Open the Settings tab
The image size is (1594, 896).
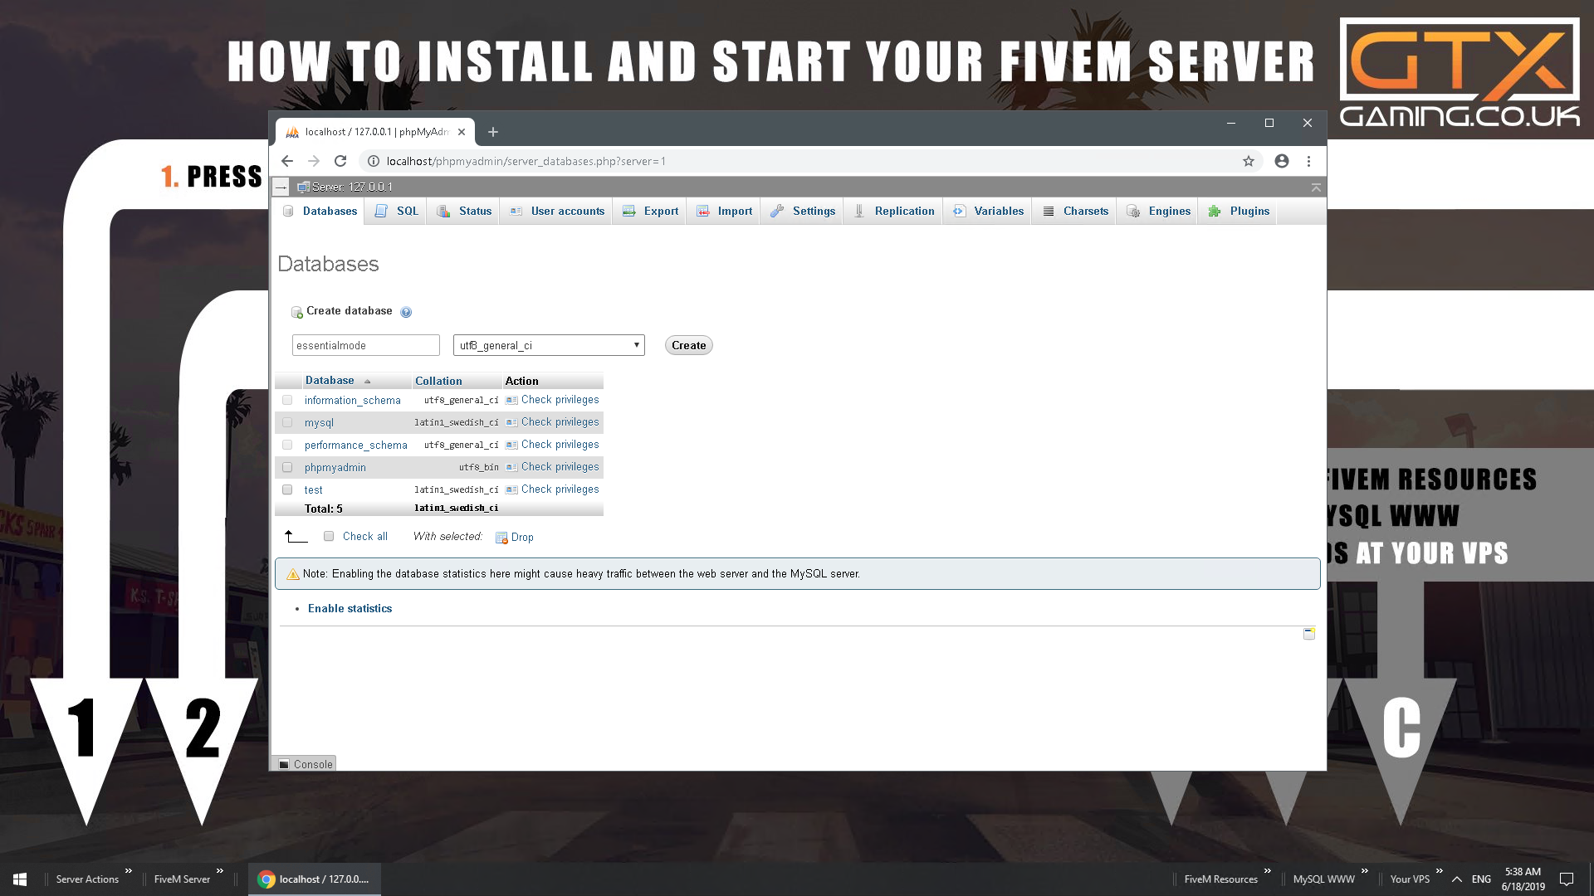pyautogui.click(x=803, y=211)
